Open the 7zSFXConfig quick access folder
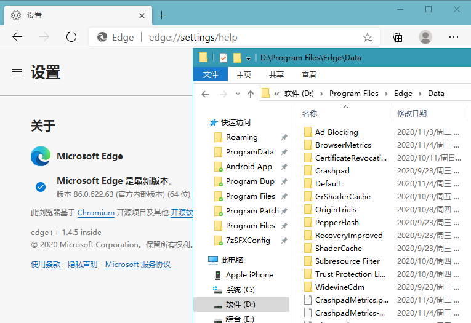471x323 pixels. (x=248, y=241)
